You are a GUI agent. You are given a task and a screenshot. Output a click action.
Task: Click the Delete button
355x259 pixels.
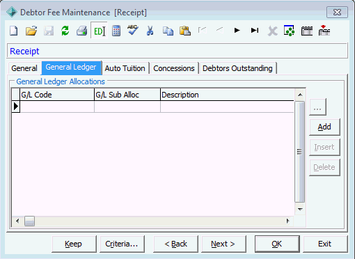pos(324,167)
